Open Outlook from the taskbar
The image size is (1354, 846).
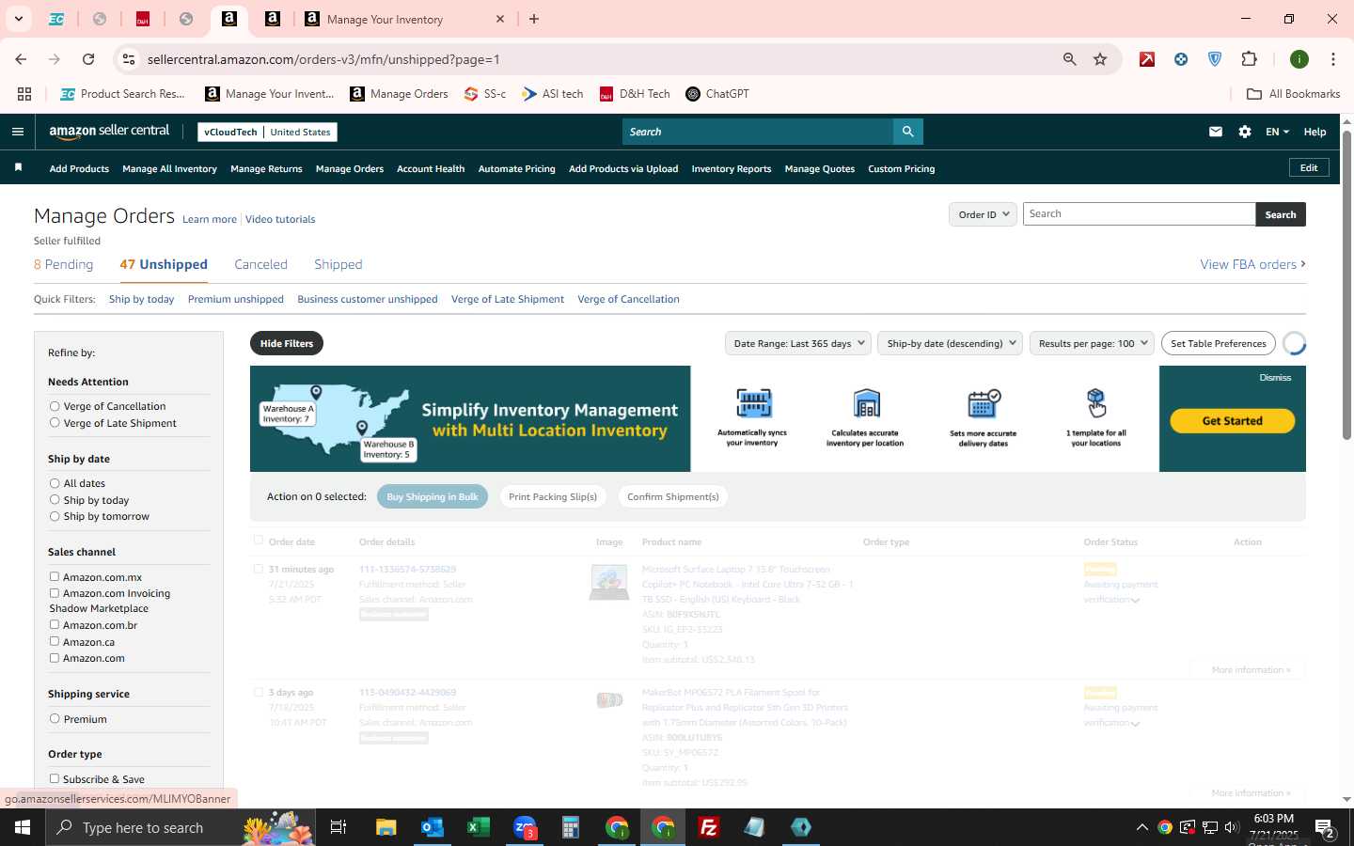pos(433,827)
